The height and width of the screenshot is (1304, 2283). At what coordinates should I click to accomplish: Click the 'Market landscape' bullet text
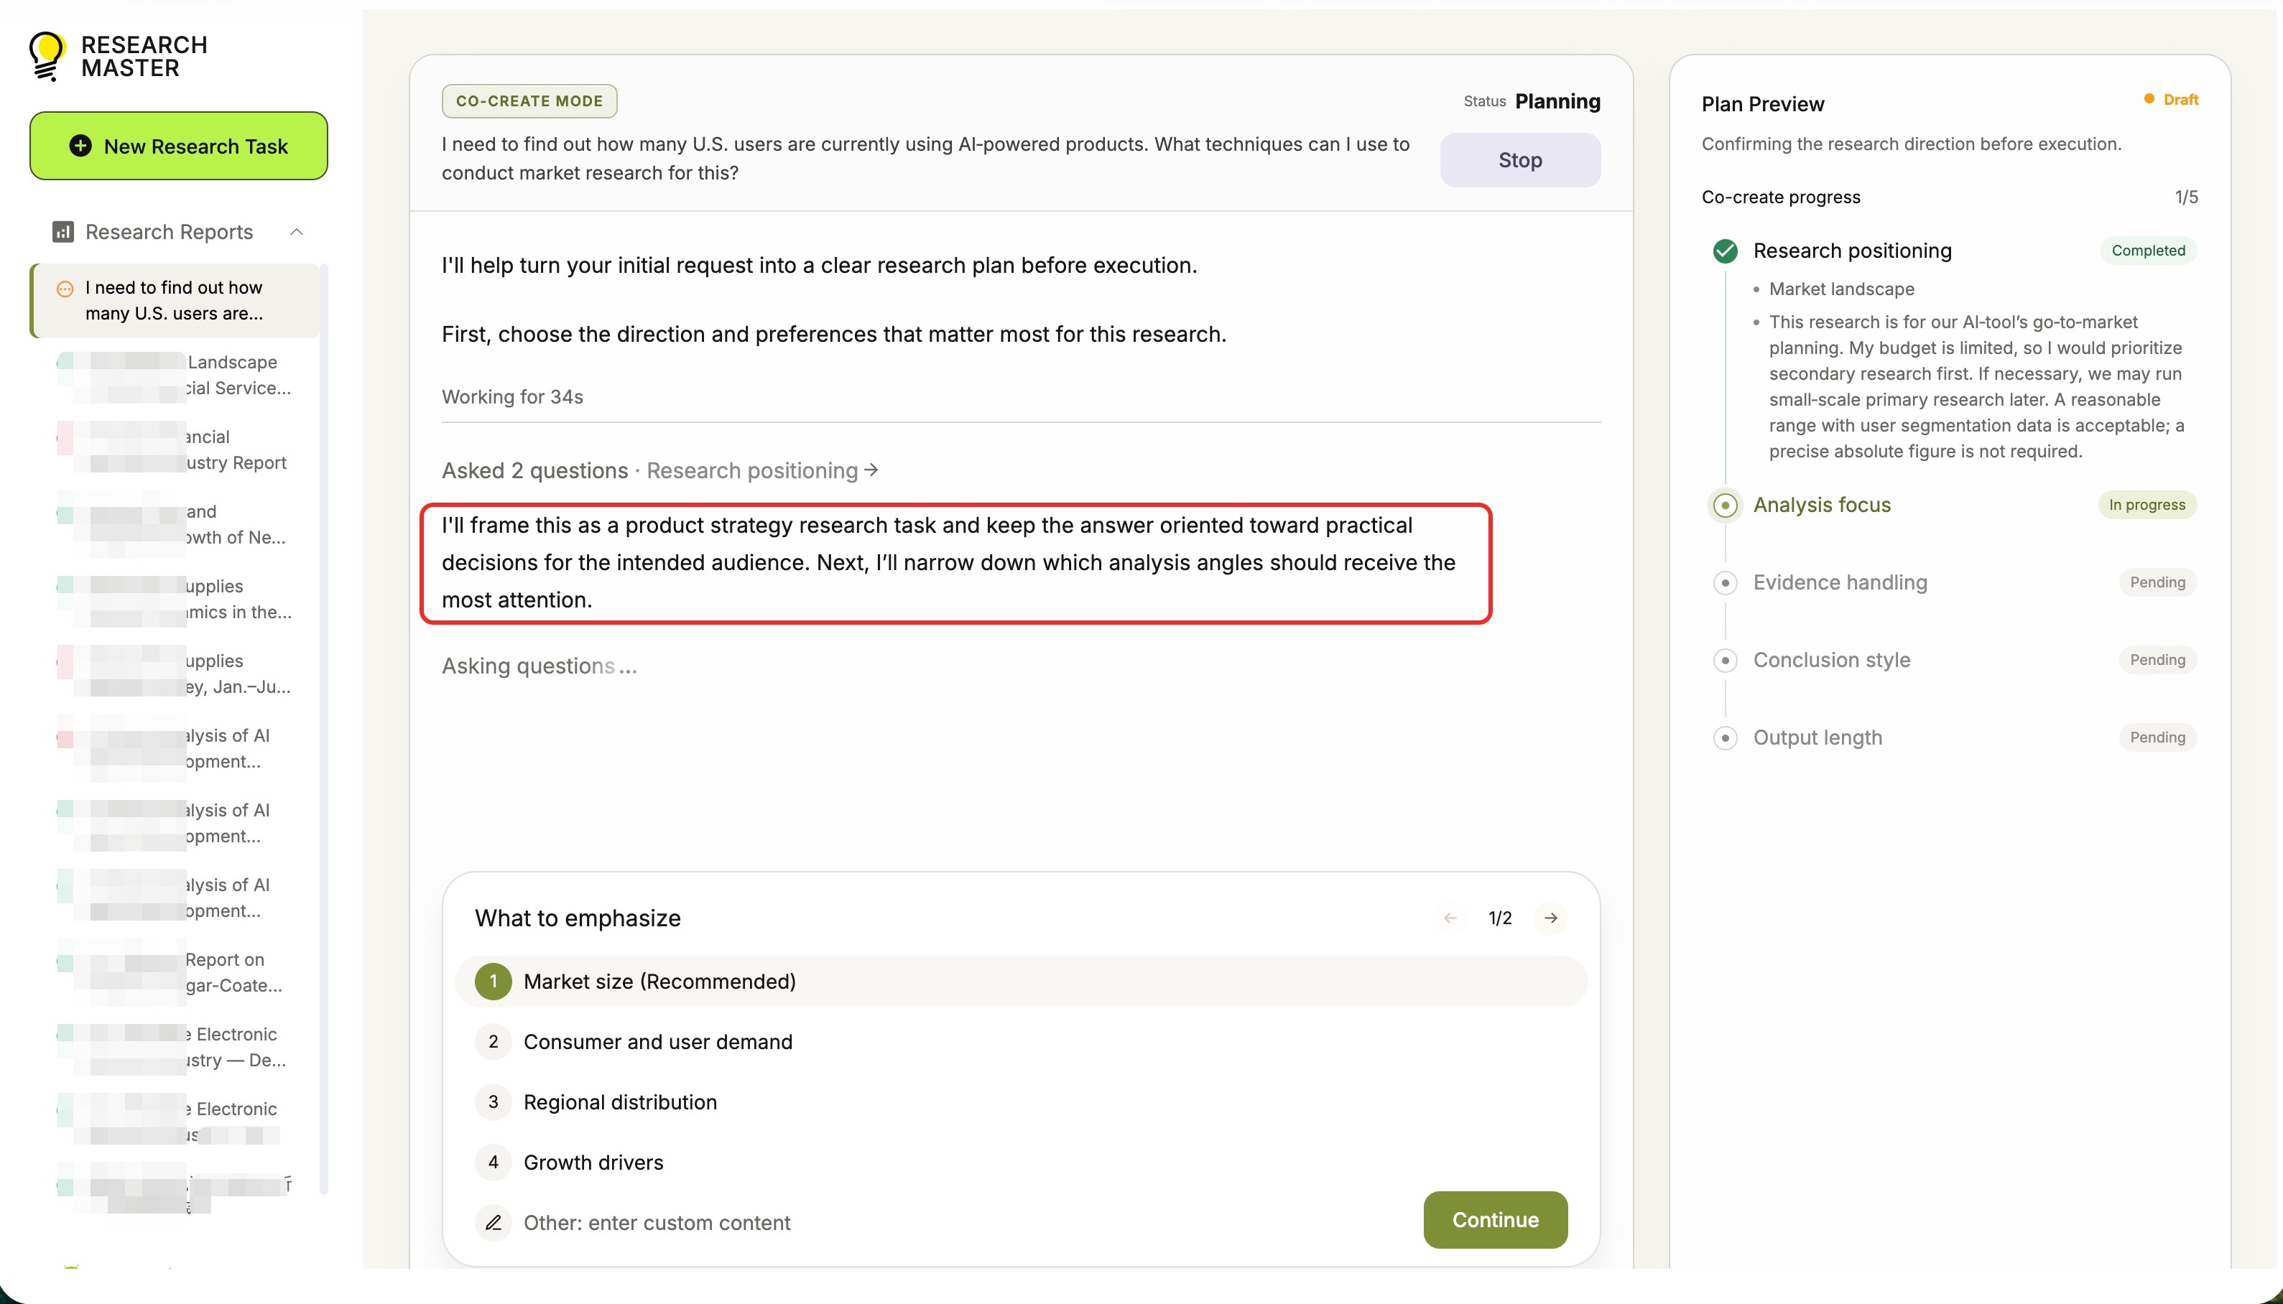pos(1841,289)
